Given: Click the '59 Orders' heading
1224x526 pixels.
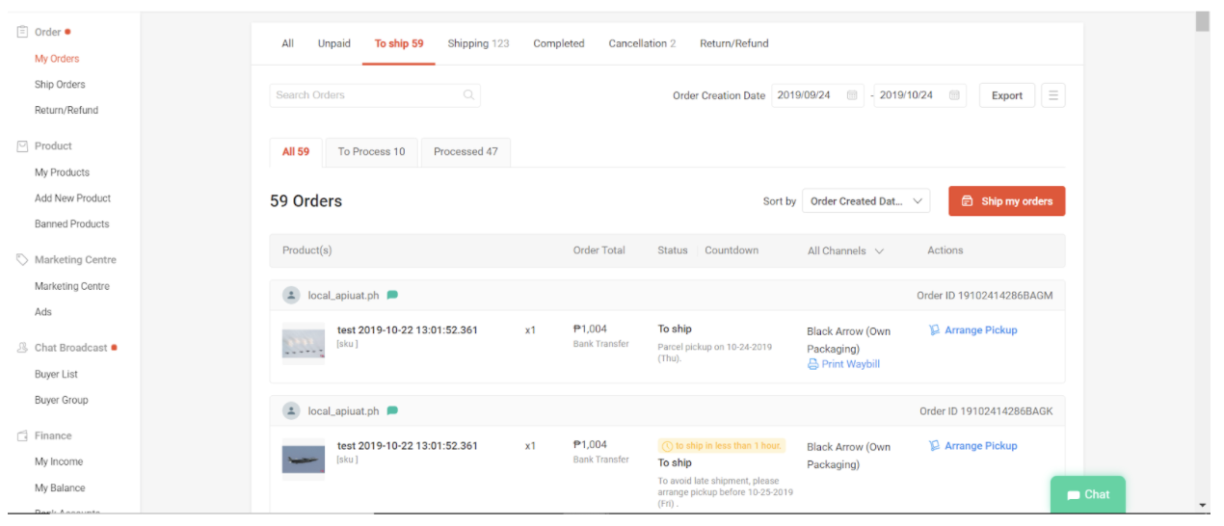Looking at the screenshot, I should 306,201.
